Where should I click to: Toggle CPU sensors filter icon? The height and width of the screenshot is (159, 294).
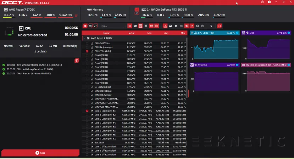tap(130, 26)
